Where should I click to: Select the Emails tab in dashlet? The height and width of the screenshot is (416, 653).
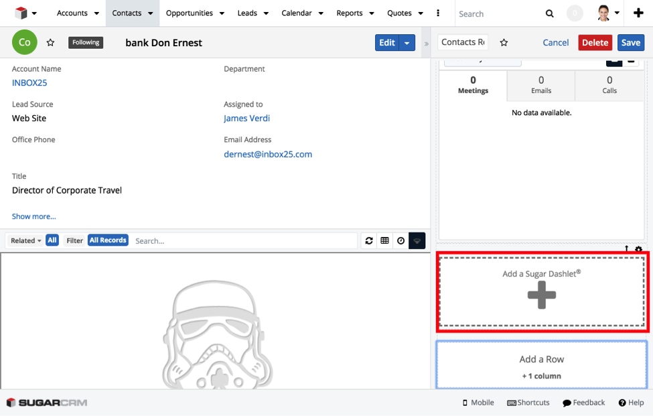coord(541,85)
